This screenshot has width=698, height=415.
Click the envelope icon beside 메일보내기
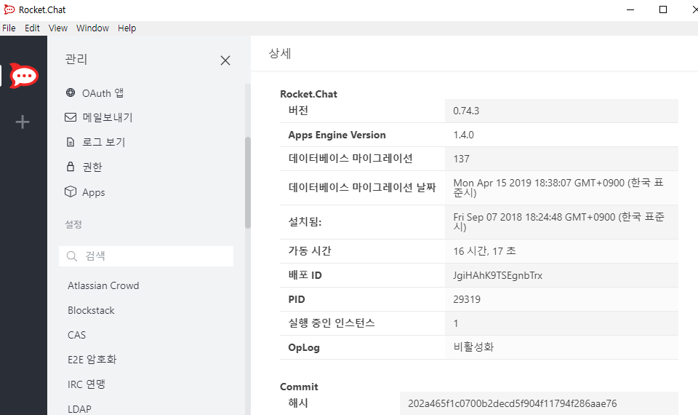point(71,117)
